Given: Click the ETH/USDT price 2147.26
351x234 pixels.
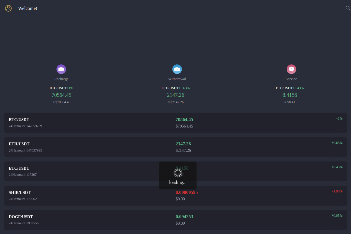Looking at the screenshot, I should pos(175,95).
